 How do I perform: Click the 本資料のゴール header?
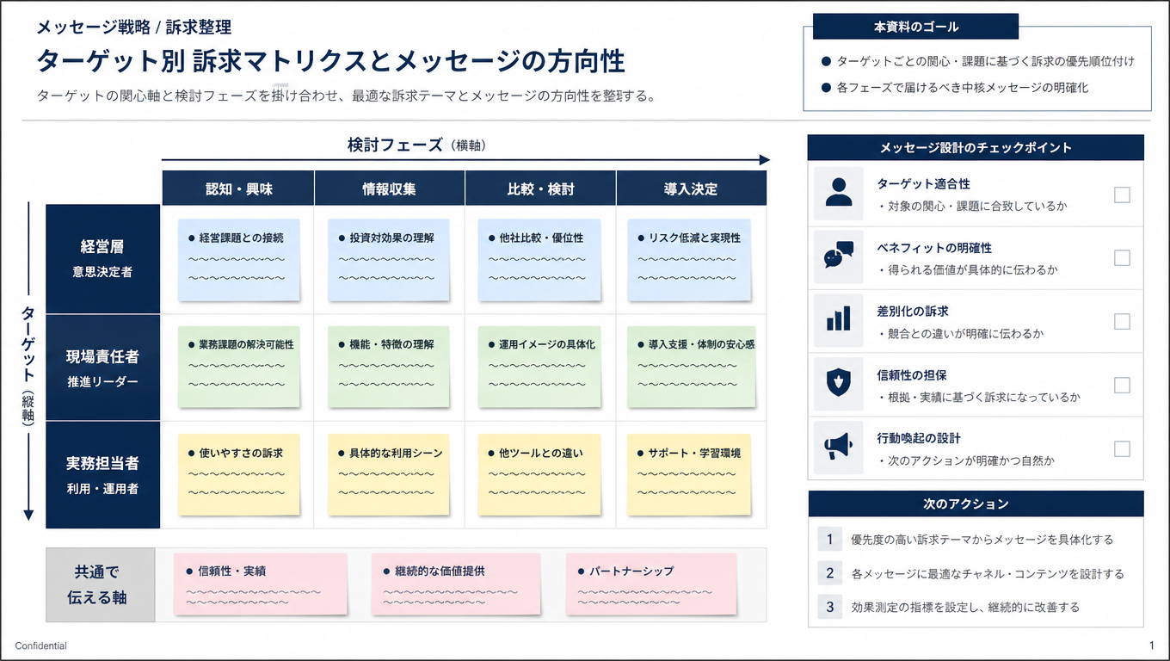pyautogui.click(x=915, y=27)
